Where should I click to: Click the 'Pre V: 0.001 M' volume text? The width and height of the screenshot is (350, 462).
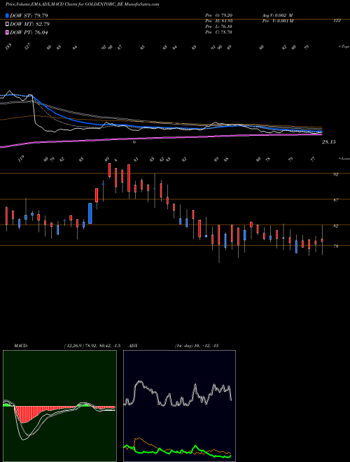[277, 21]
